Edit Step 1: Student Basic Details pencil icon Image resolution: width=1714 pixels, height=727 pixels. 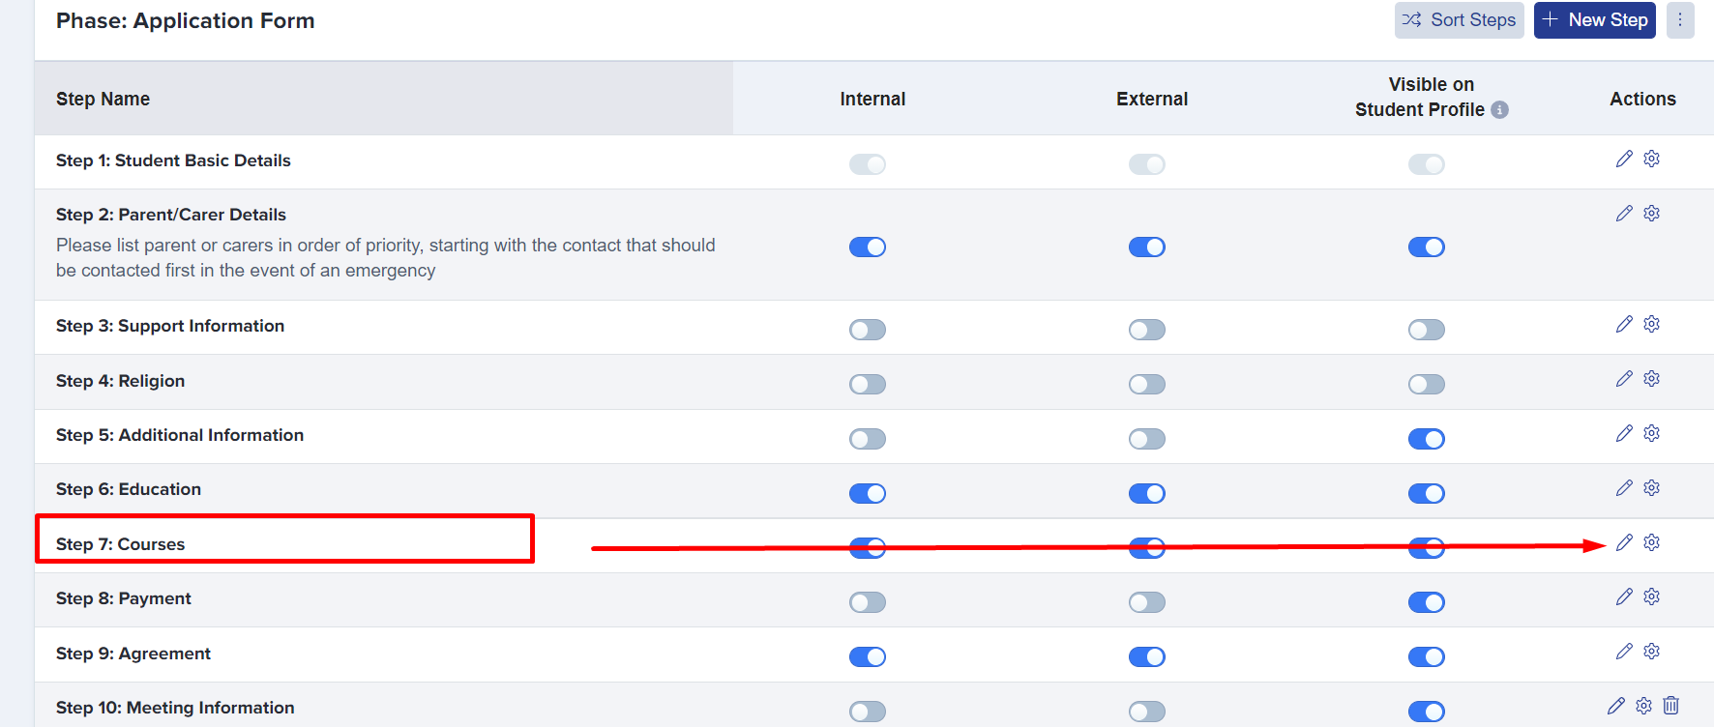pos(1624,159)
